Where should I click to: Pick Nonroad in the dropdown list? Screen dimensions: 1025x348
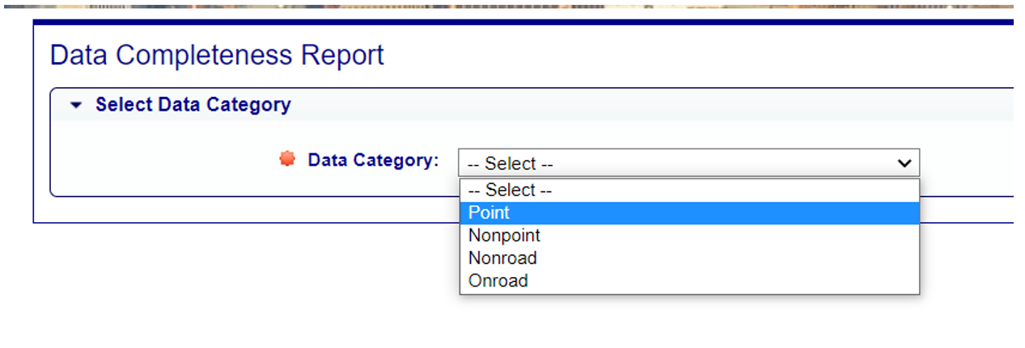tap(689, 258)
